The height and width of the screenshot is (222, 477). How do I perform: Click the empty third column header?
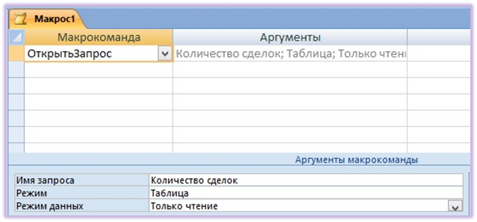pyautogui.click(x=439, y=38)
